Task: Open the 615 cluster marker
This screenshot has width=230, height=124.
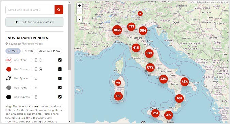Action: click(136, 48)
